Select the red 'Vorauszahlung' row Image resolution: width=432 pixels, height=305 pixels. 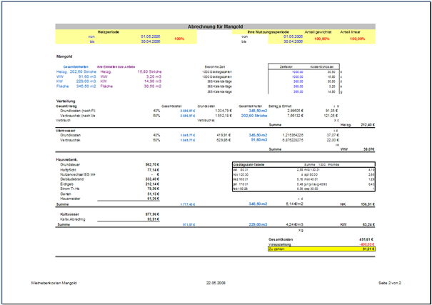(x=280, y=244)
